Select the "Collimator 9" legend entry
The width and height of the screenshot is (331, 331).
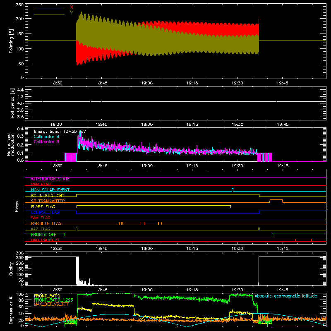tap(46, 142)
